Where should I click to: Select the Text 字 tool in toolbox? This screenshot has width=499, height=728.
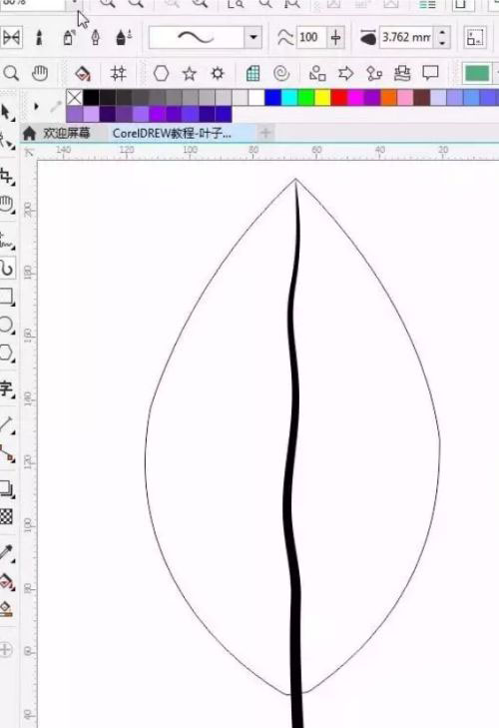click(7, 388)
